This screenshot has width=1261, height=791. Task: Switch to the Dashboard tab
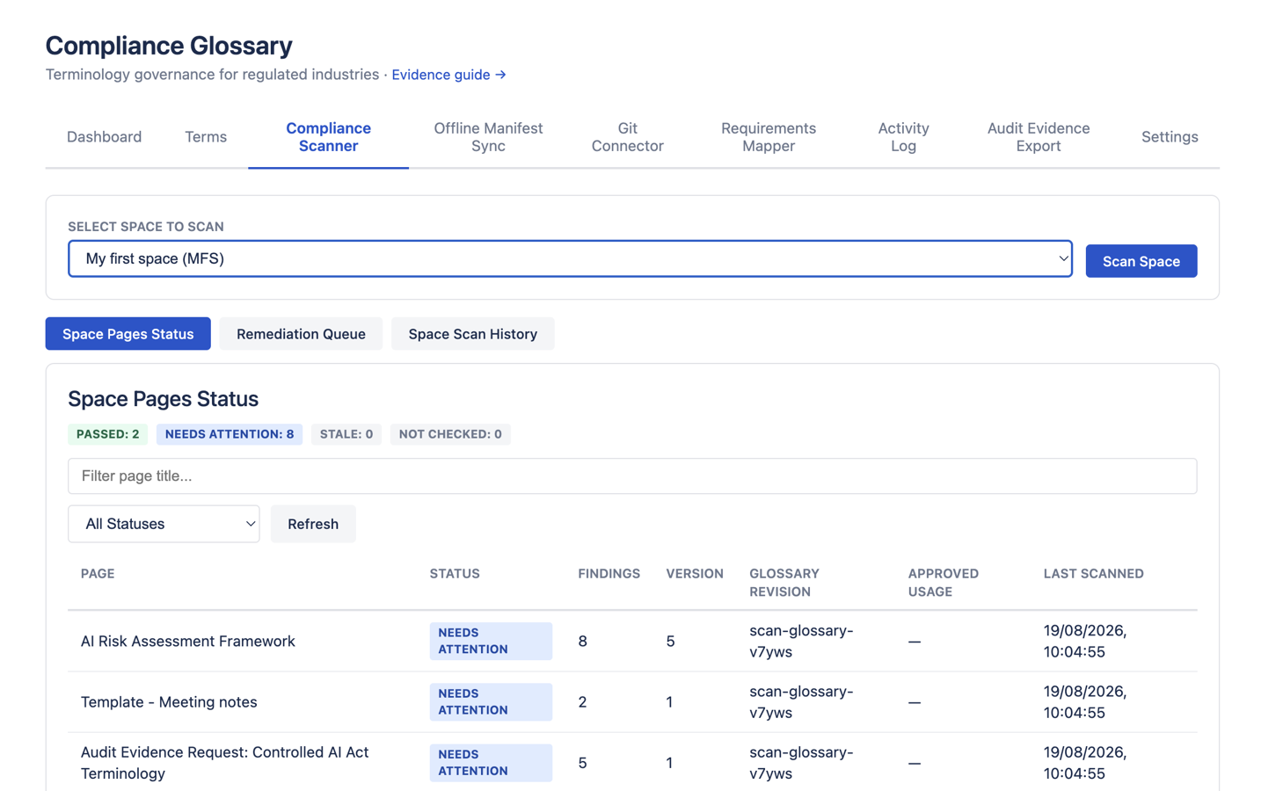coord(104,137)
